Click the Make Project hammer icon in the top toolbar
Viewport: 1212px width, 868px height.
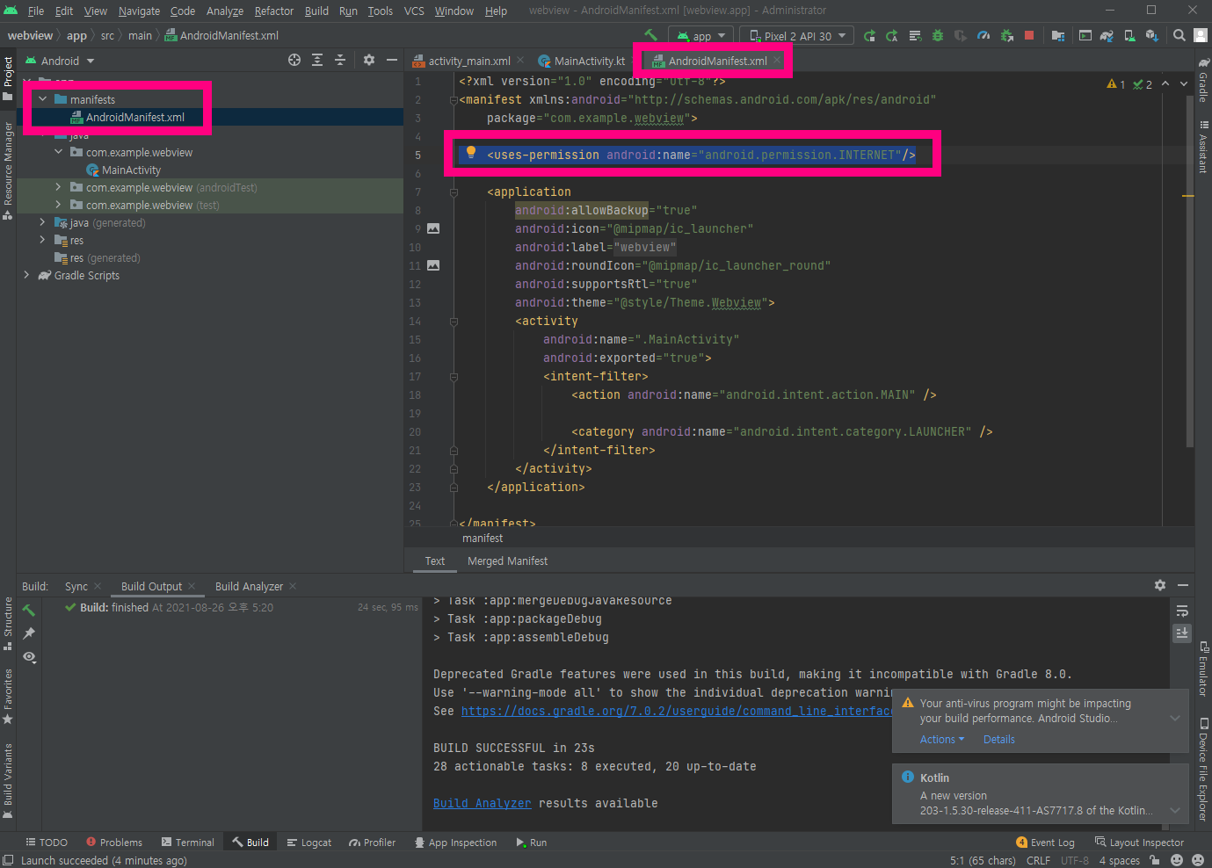point(650,35)
